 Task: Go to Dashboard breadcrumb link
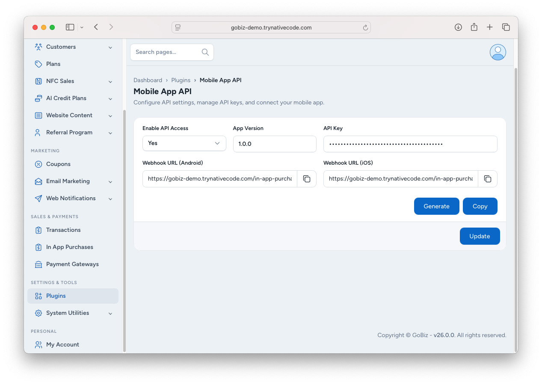[148, 80]
